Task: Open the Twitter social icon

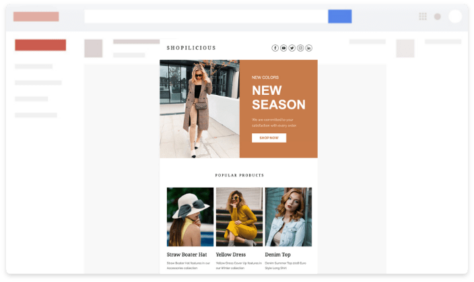Action: coord(292,48)
